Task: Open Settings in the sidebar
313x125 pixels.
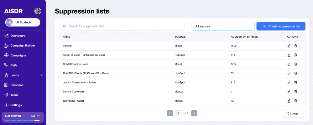Action: pyautogui.click(x=16, y=105)
